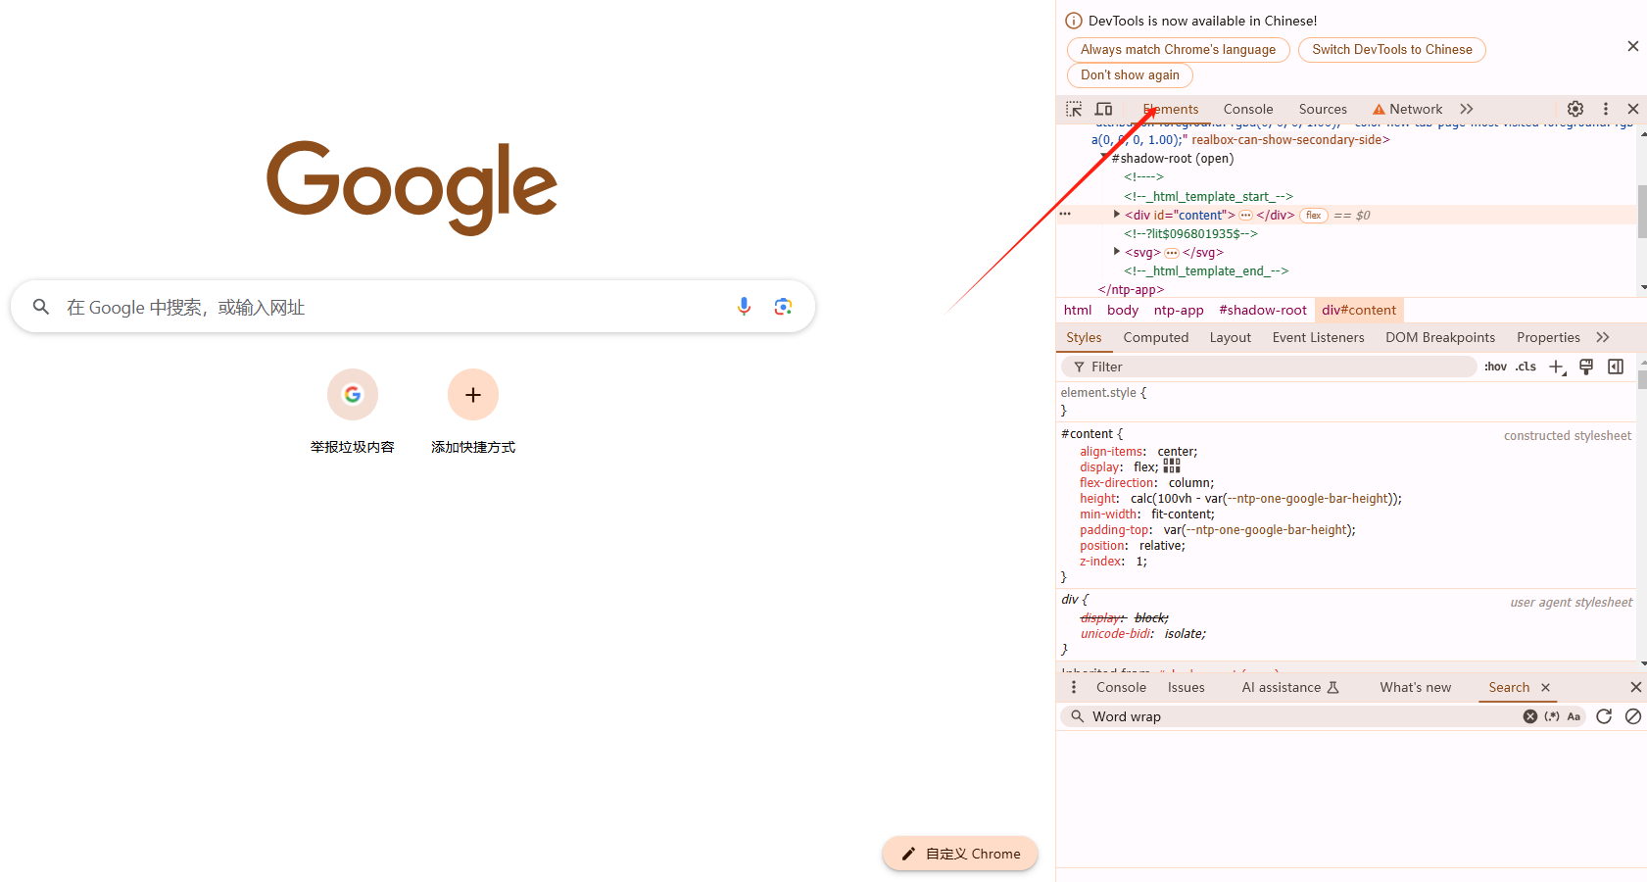Image resolution: width=1647 pixels, height=882 pixels.
Task: Click the ellipsis inside the content div
Action: point(1245,216)
